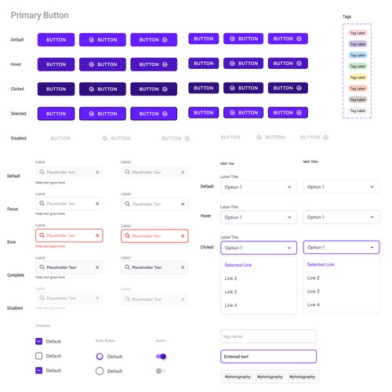Click the red search icon in Error input with help text

[x=42, y=235]
